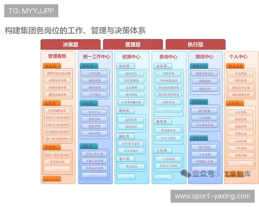This screenshot has width=259, height=207.
Task: Open 工作协作 item
Action: (x=95, y=94)
